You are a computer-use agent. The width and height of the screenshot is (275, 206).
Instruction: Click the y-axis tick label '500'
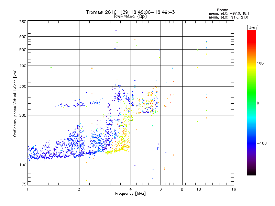(x=23, y=50)
